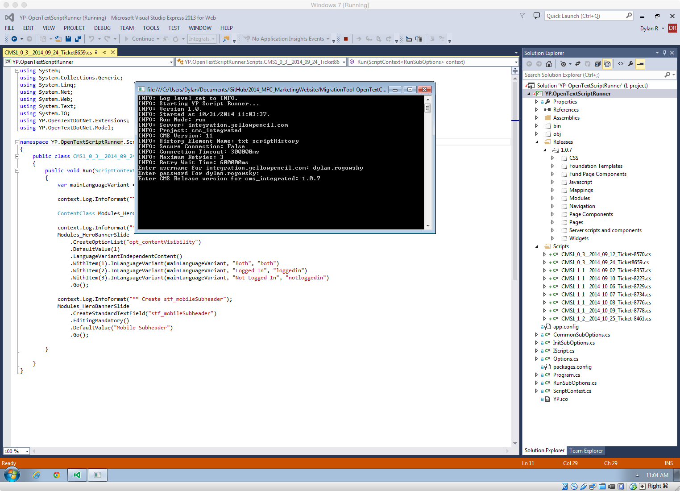Viewport: 680px width, 491px height.
Task: Collapse the using directives region
Action: [17, 71]
